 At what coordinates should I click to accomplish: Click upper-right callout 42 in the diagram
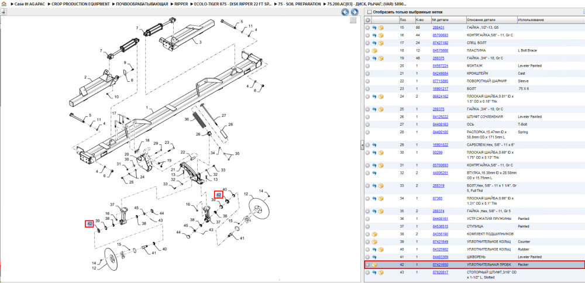coord(219,195)
